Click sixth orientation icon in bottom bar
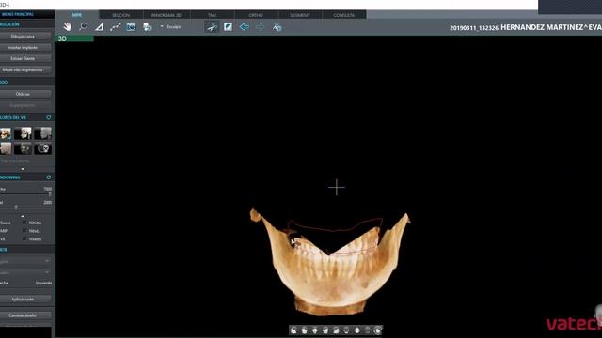The width and height of the screenshot is (602, 338). click(x=346, y=330)
